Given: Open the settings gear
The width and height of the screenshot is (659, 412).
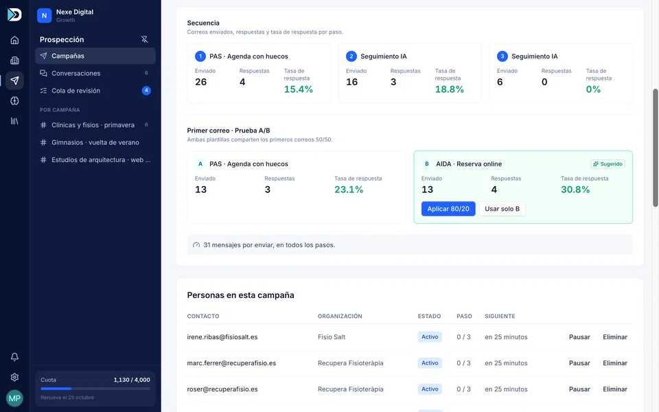Looking at the screenshot, I should coord(14,377).
